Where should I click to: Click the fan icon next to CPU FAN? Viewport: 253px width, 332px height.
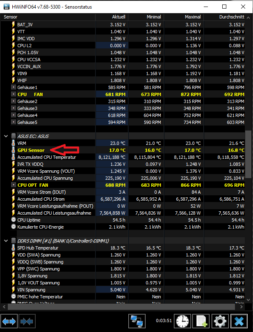14,94
